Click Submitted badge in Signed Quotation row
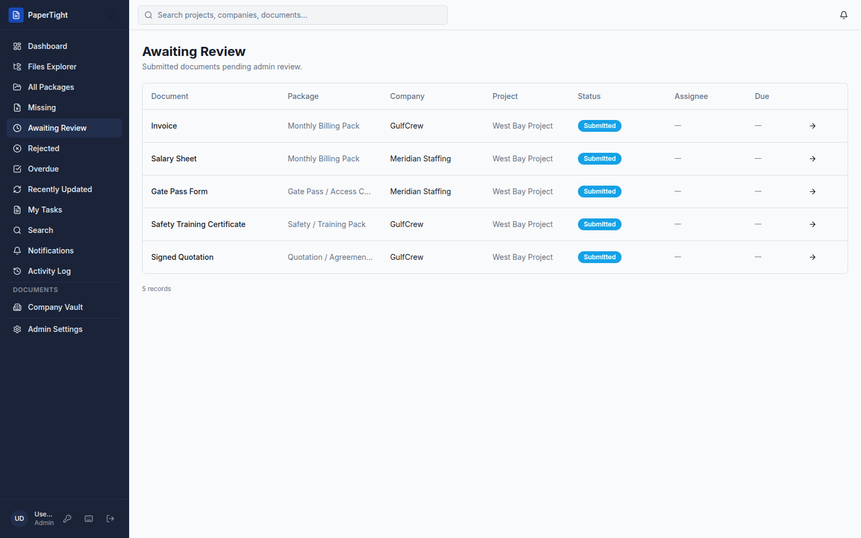 click(599, 257)
